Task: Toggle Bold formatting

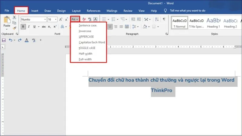Action: click(23, 27)
